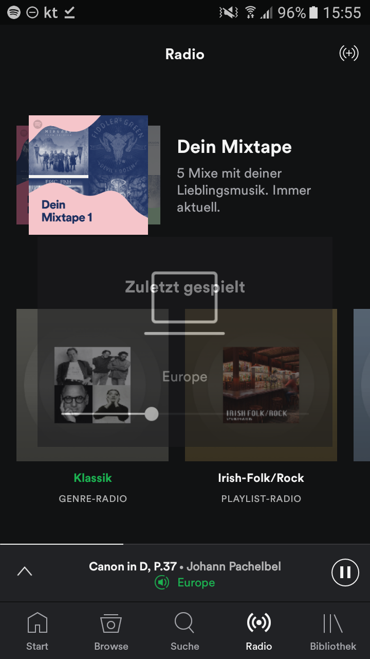Click the Dein Mixtape heading
This screenshot has width=370, height=659.
point(234,147)
